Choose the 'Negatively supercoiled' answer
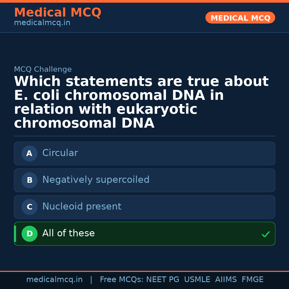The image size is (289, 289). (x=144, y=180)
